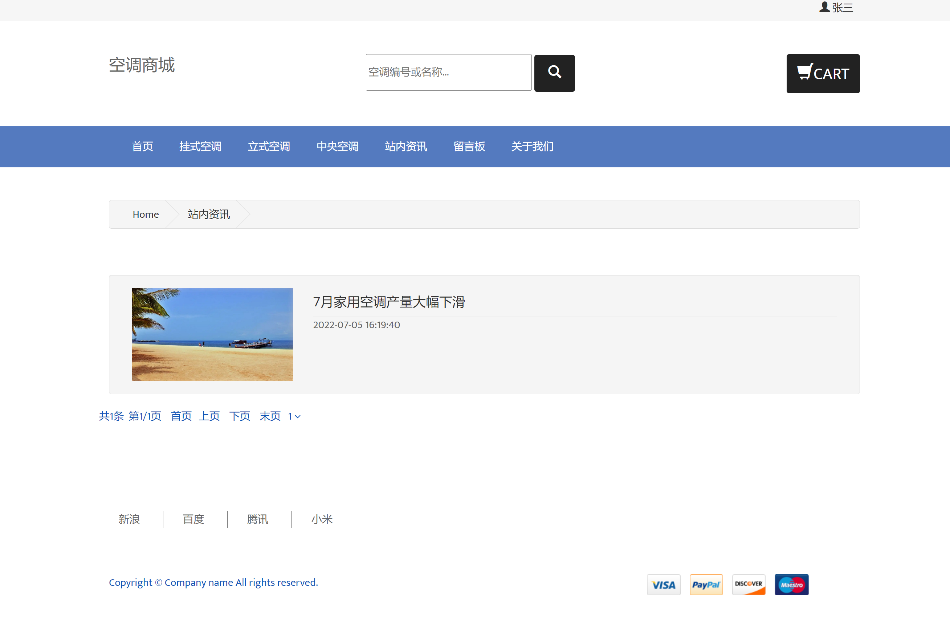Expand the page number dropdown showing 1
Viewport: 950px width, 620px height.
(294, 416)
